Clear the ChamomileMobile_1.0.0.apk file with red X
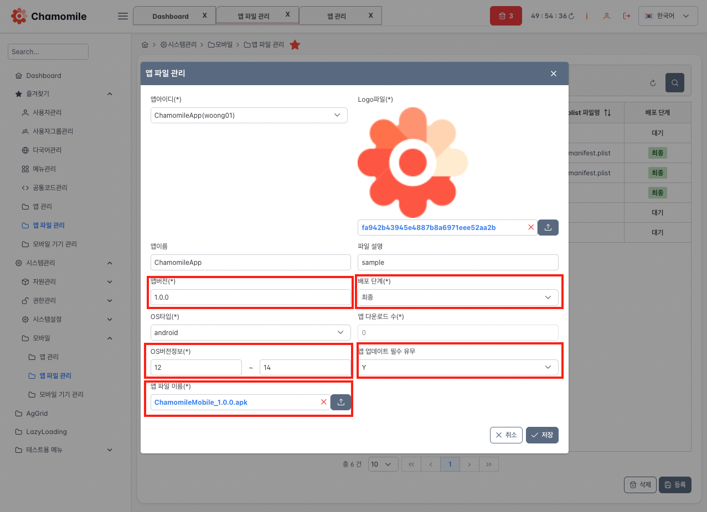Screen dimensions: 707x512 click(324, 402)
